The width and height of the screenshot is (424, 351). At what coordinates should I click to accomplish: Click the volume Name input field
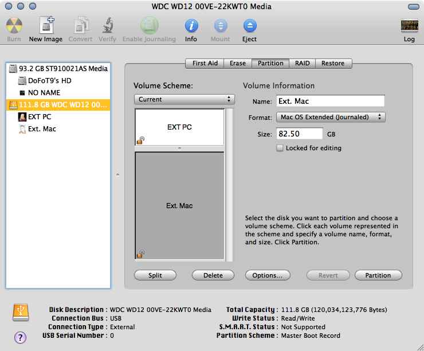[x=330, y=101]
